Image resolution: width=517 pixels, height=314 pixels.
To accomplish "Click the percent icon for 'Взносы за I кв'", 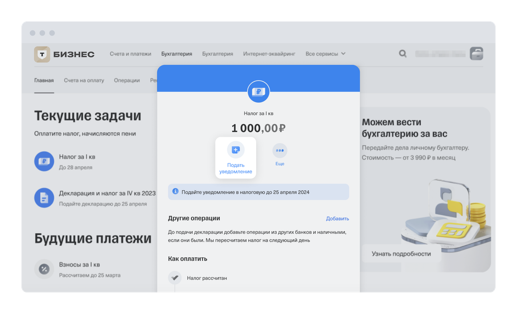I will coord(44,269).
